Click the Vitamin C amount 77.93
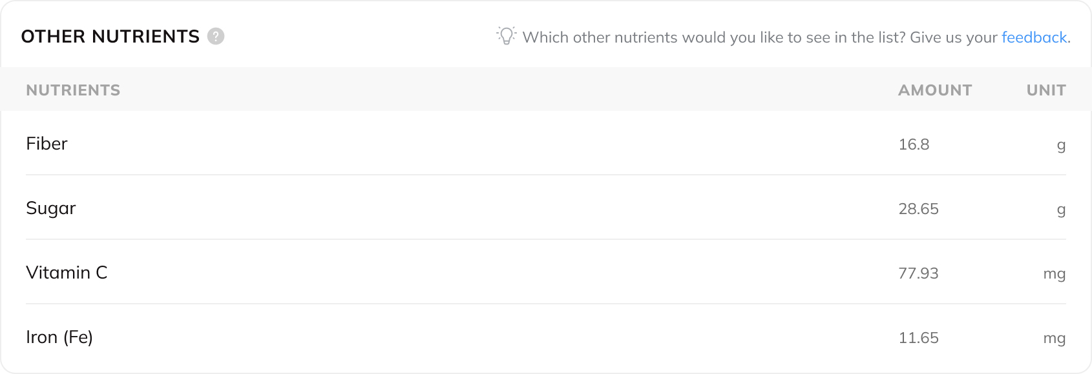Viewport: 1092px width, 374px height. pyautogui.click(x=918, y=273)
